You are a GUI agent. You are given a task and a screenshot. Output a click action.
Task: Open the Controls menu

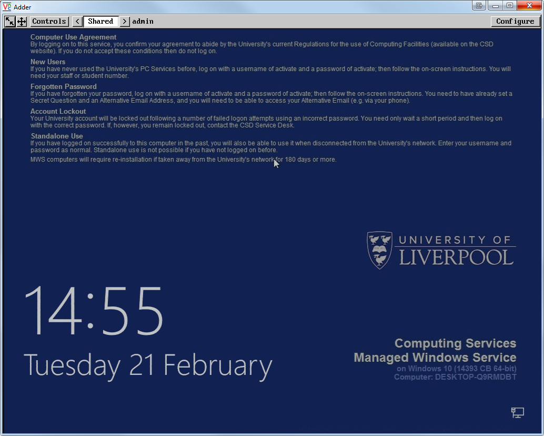pos(49,22)
